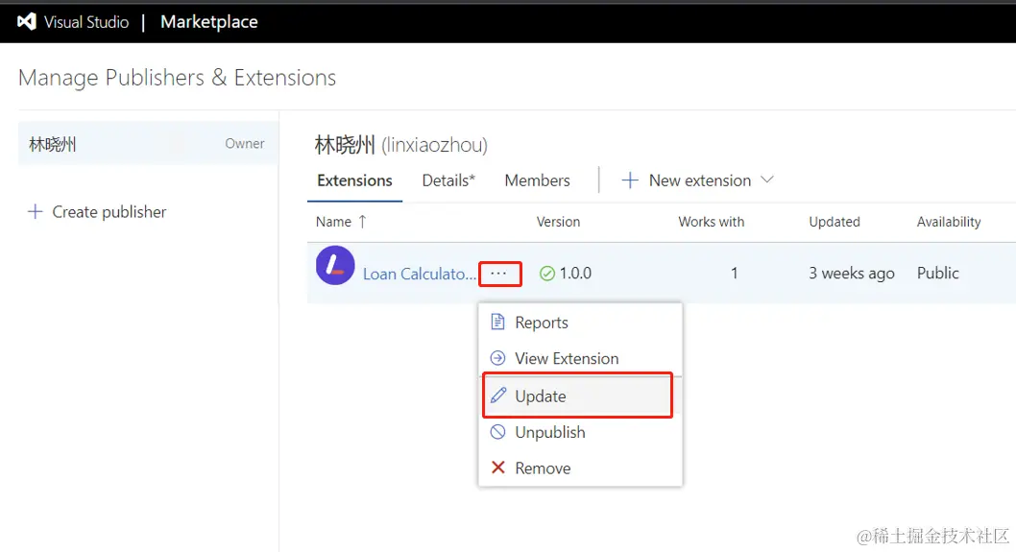Click the Update pencil icon
Screen dimensions: 1016x552
click(497, 396)
